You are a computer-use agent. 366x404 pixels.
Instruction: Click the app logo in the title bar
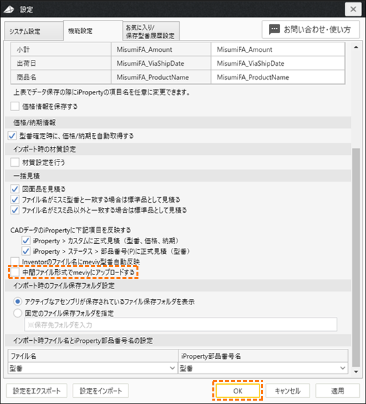9,9
